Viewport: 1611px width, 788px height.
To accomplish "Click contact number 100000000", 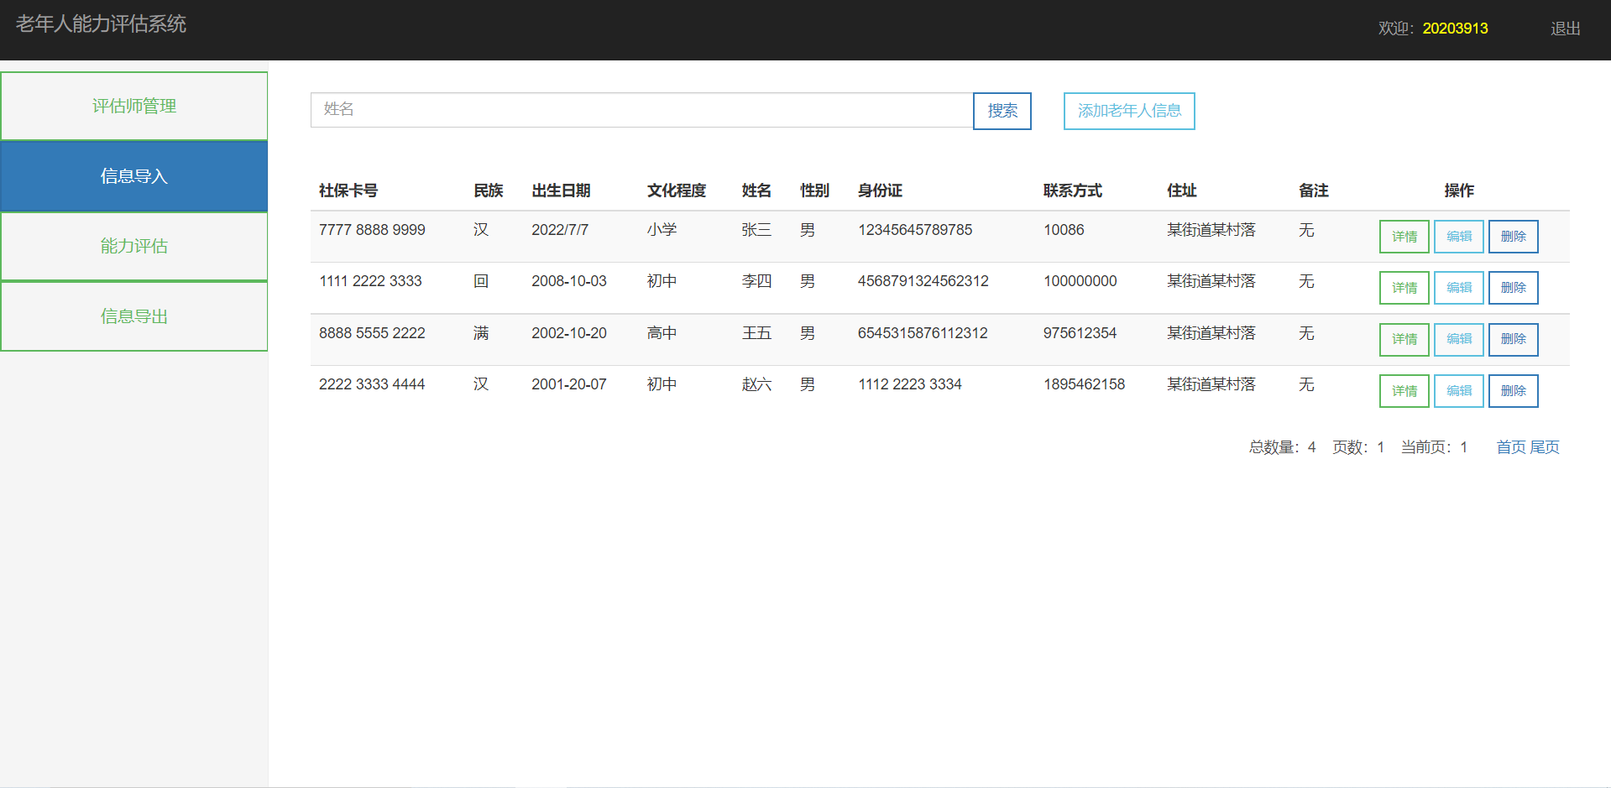I will point(1080,281).
